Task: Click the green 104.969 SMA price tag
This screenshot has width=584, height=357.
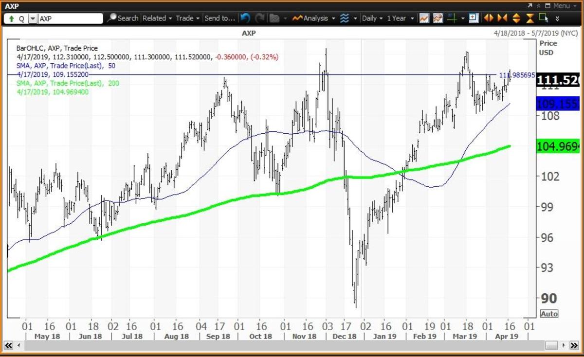Action: point(558,146)
